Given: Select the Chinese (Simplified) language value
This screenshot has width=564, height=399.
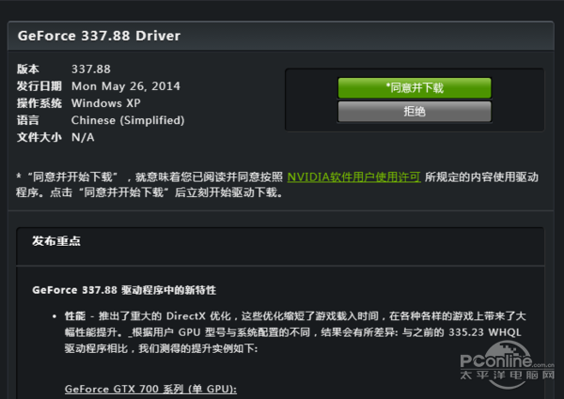Looking at the screenshot, I should coord(128,120).
